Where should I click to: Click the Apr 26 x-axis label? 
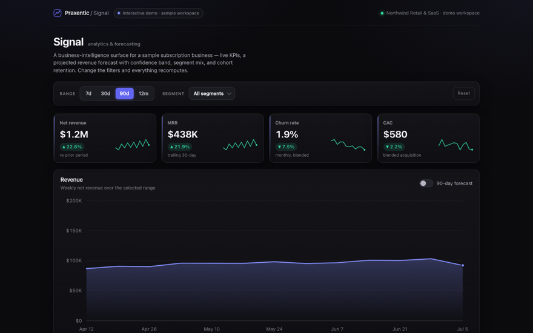149,329
